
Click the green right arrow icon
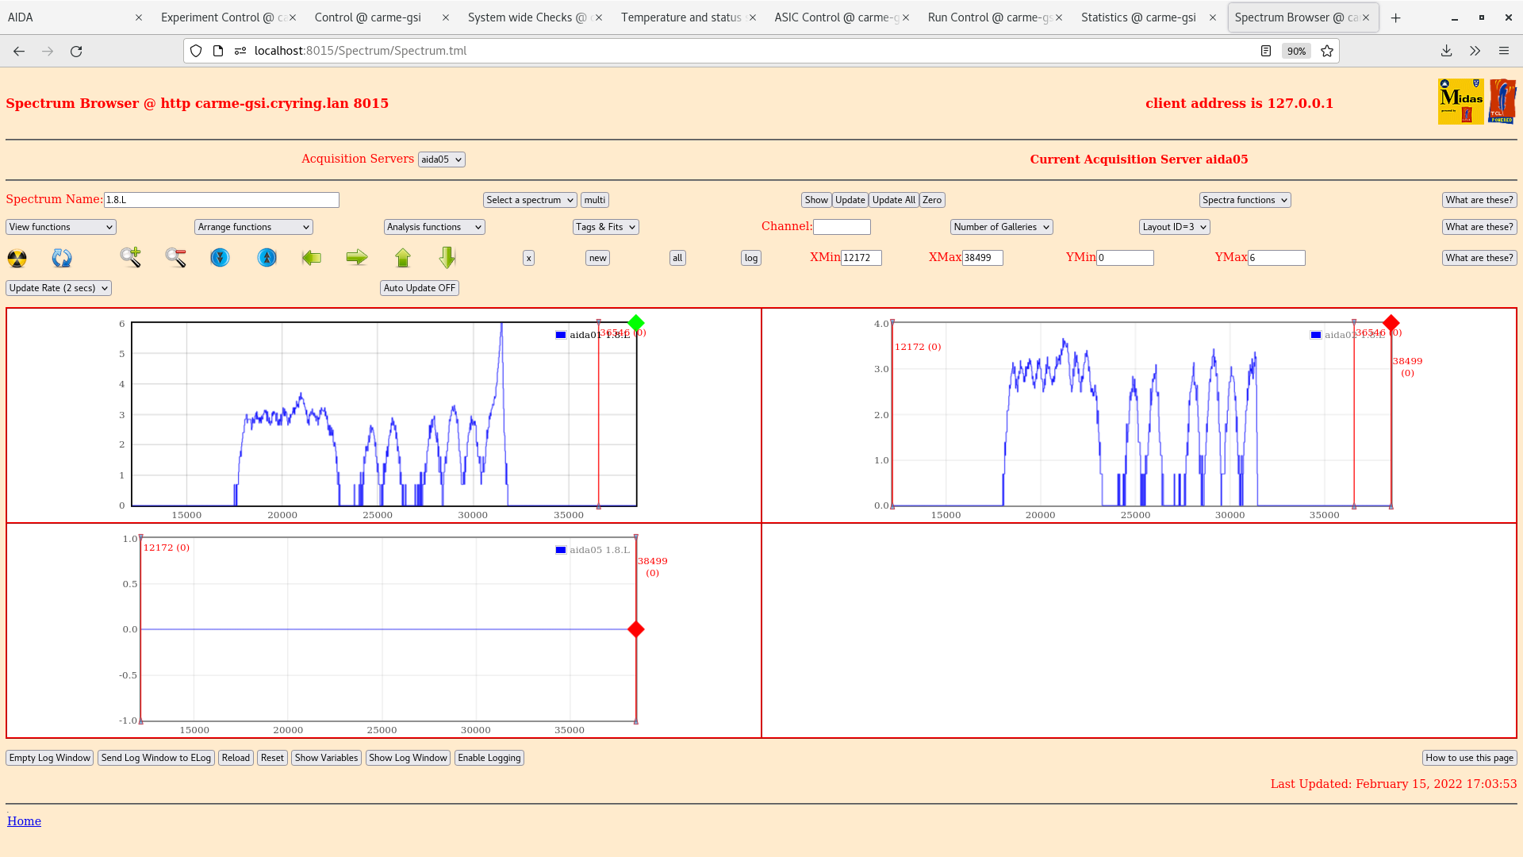click(357, 257)
